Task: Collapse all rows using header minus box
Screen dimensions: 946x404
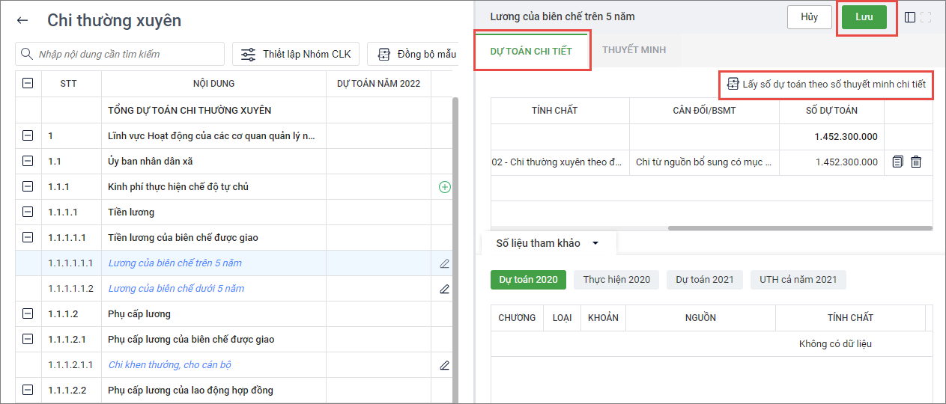Action: point(28,84)
